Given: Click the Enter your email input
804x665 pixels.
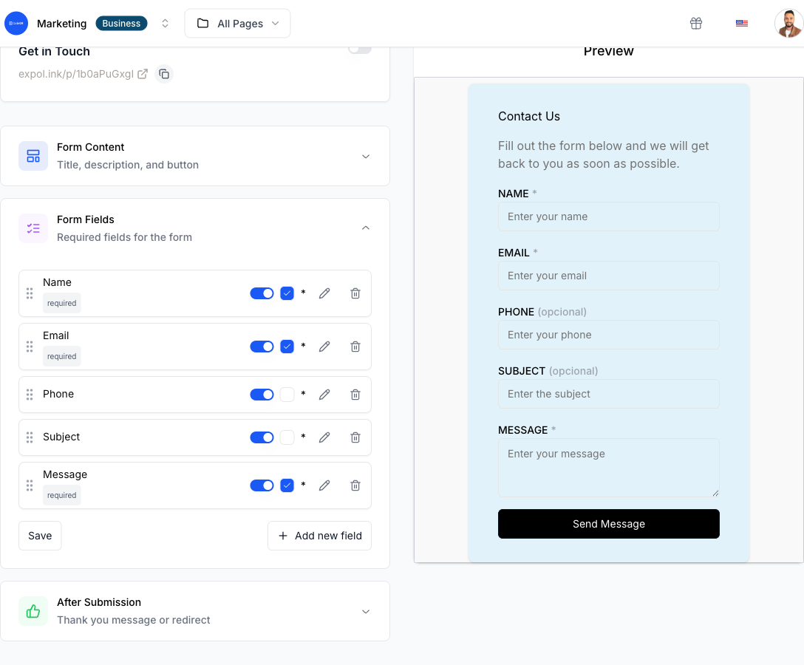Looking at the screenshot, I should [x=609, y=276].
